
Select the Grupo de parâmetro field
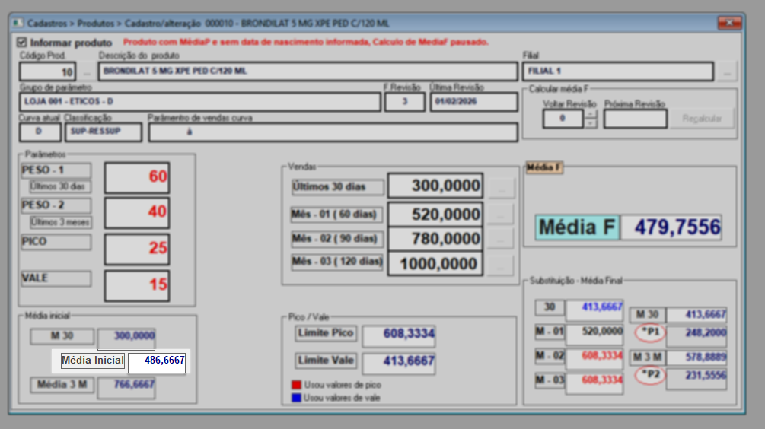[x=200, y=102]
